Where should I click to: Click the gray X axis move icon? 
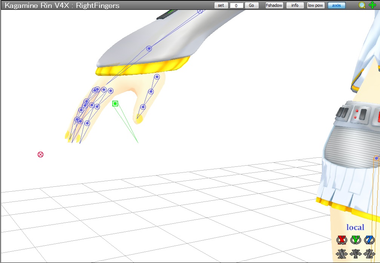point(342,254)
